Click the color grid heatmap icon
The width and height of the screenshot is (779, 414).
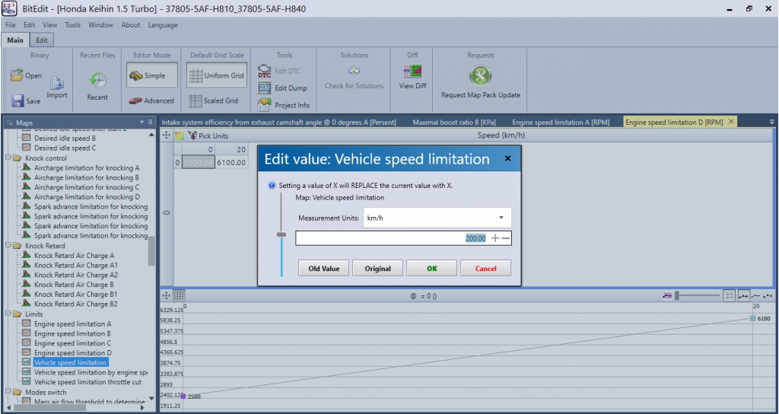point(180,135)
